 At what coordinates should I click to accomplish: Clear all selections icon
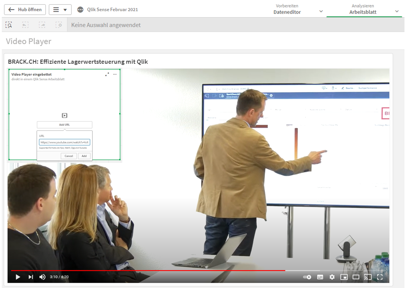tap(59, 25)
